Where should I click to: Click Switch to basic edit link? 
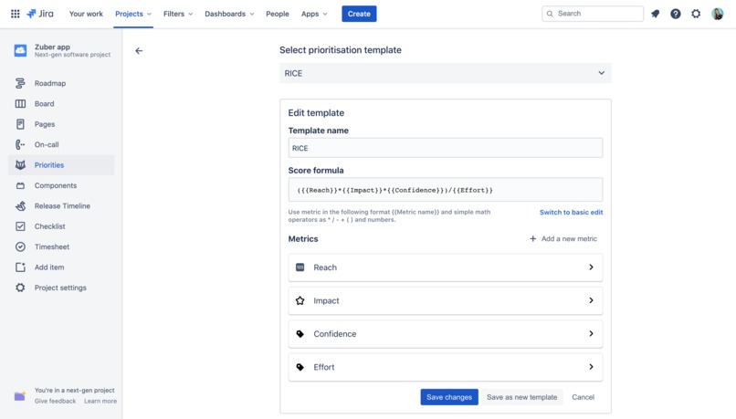[x=572, y=212]
